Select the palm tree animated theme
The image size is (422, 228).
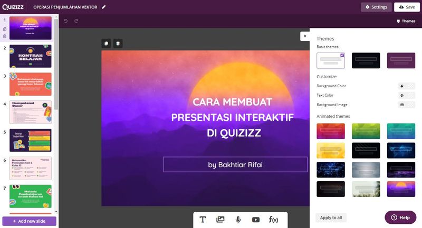coord(366,189)
